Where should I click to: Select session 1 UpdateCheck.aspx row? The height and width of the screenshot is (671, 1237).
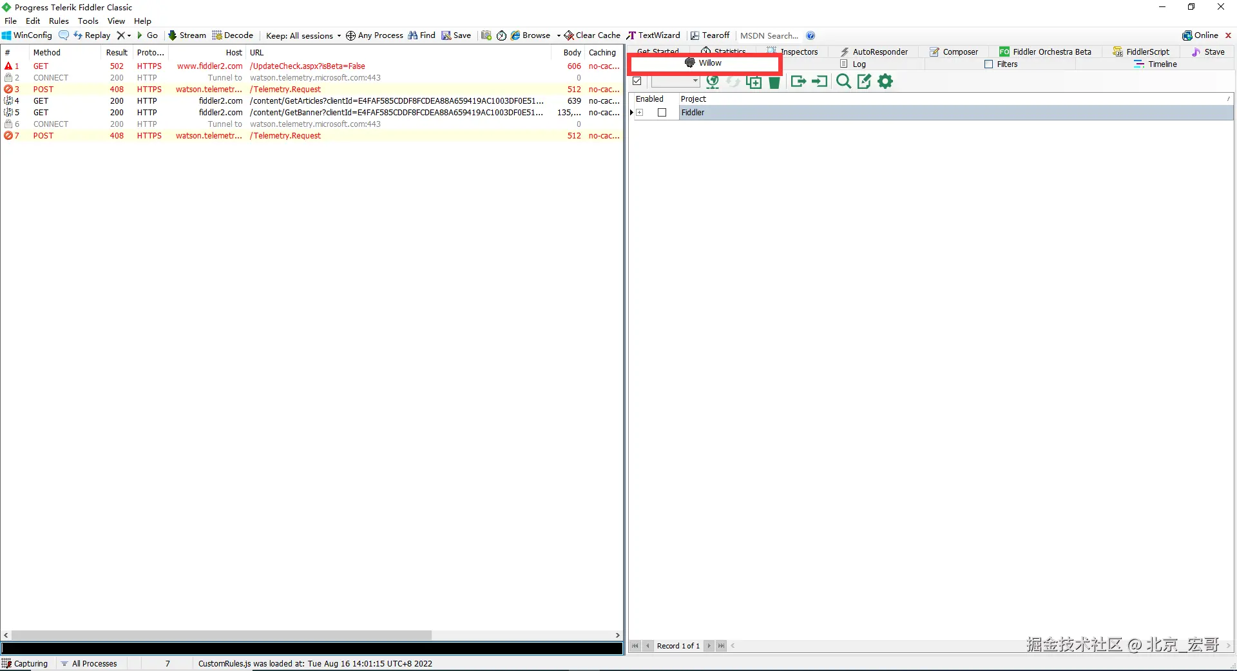tap(312, 66)
